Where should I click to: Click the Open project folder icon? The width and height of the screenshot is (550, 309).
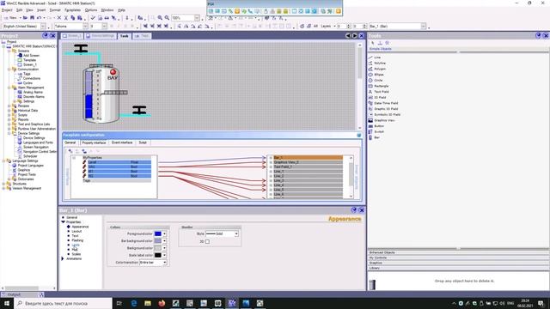(25, 17)
